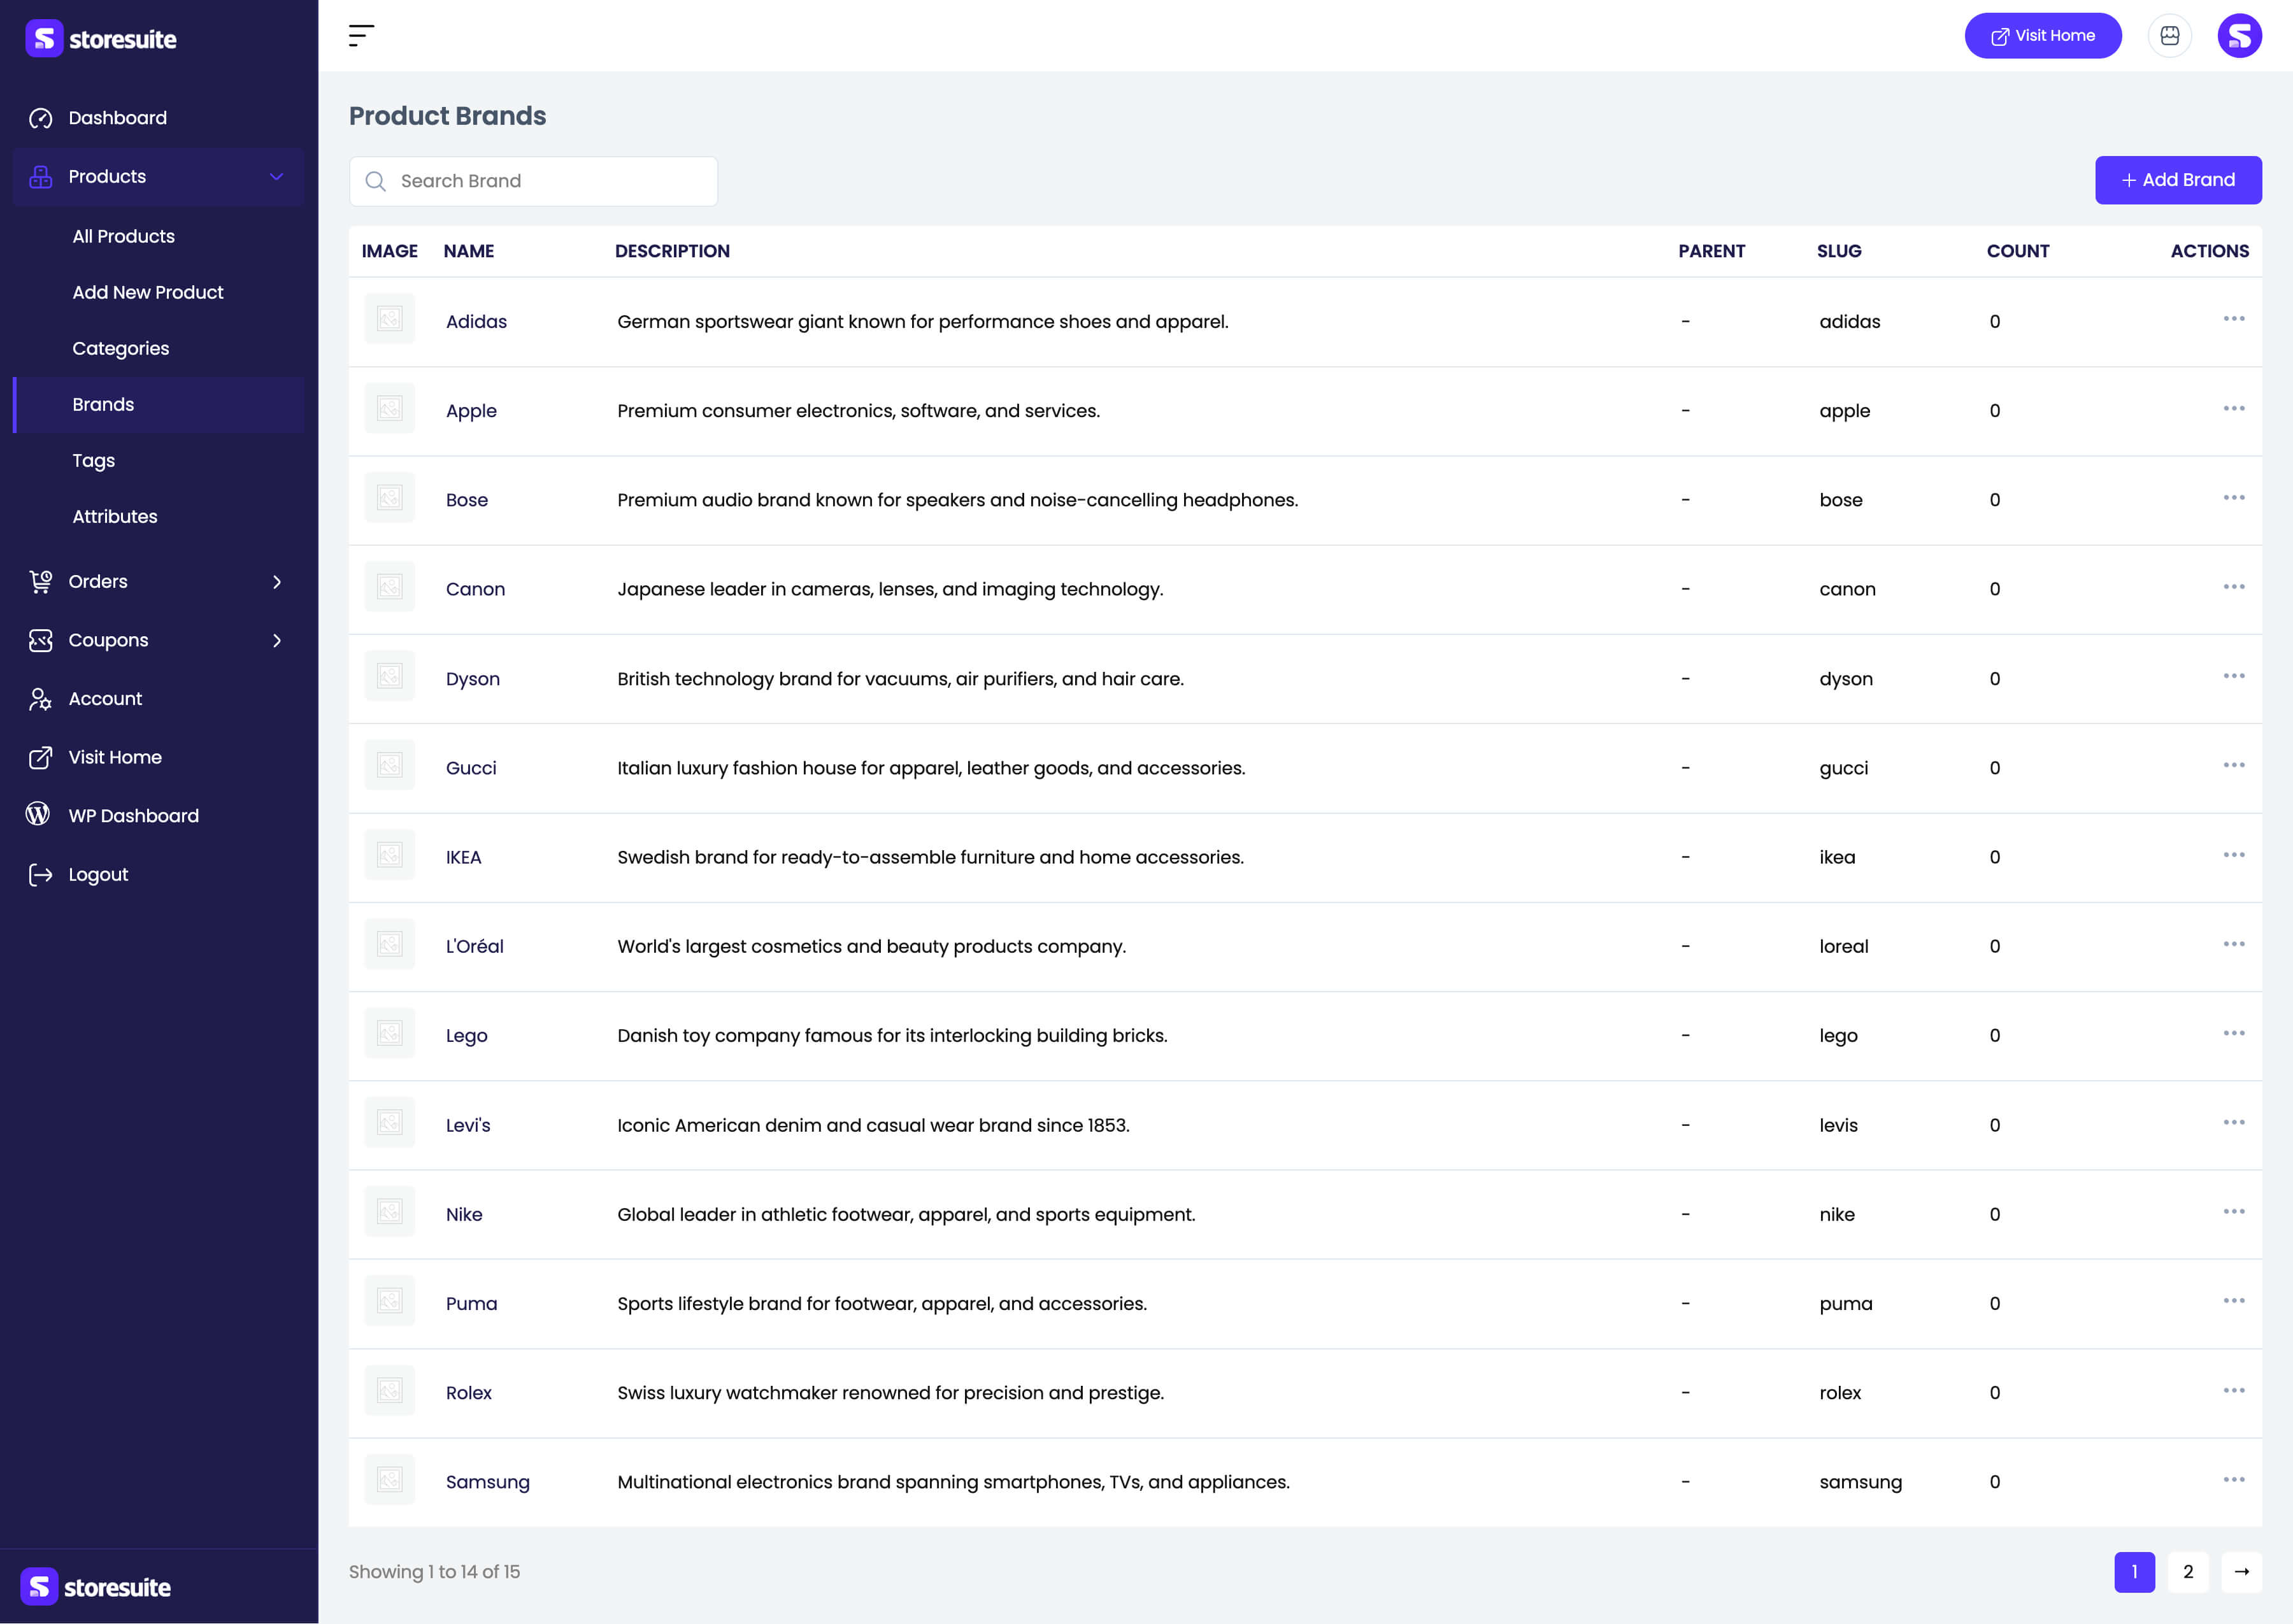Screen dimensions: 2293x1624
Task: Open actions menu for the Gucci row
Action: pyautogui.click(x=2233, y=765)
